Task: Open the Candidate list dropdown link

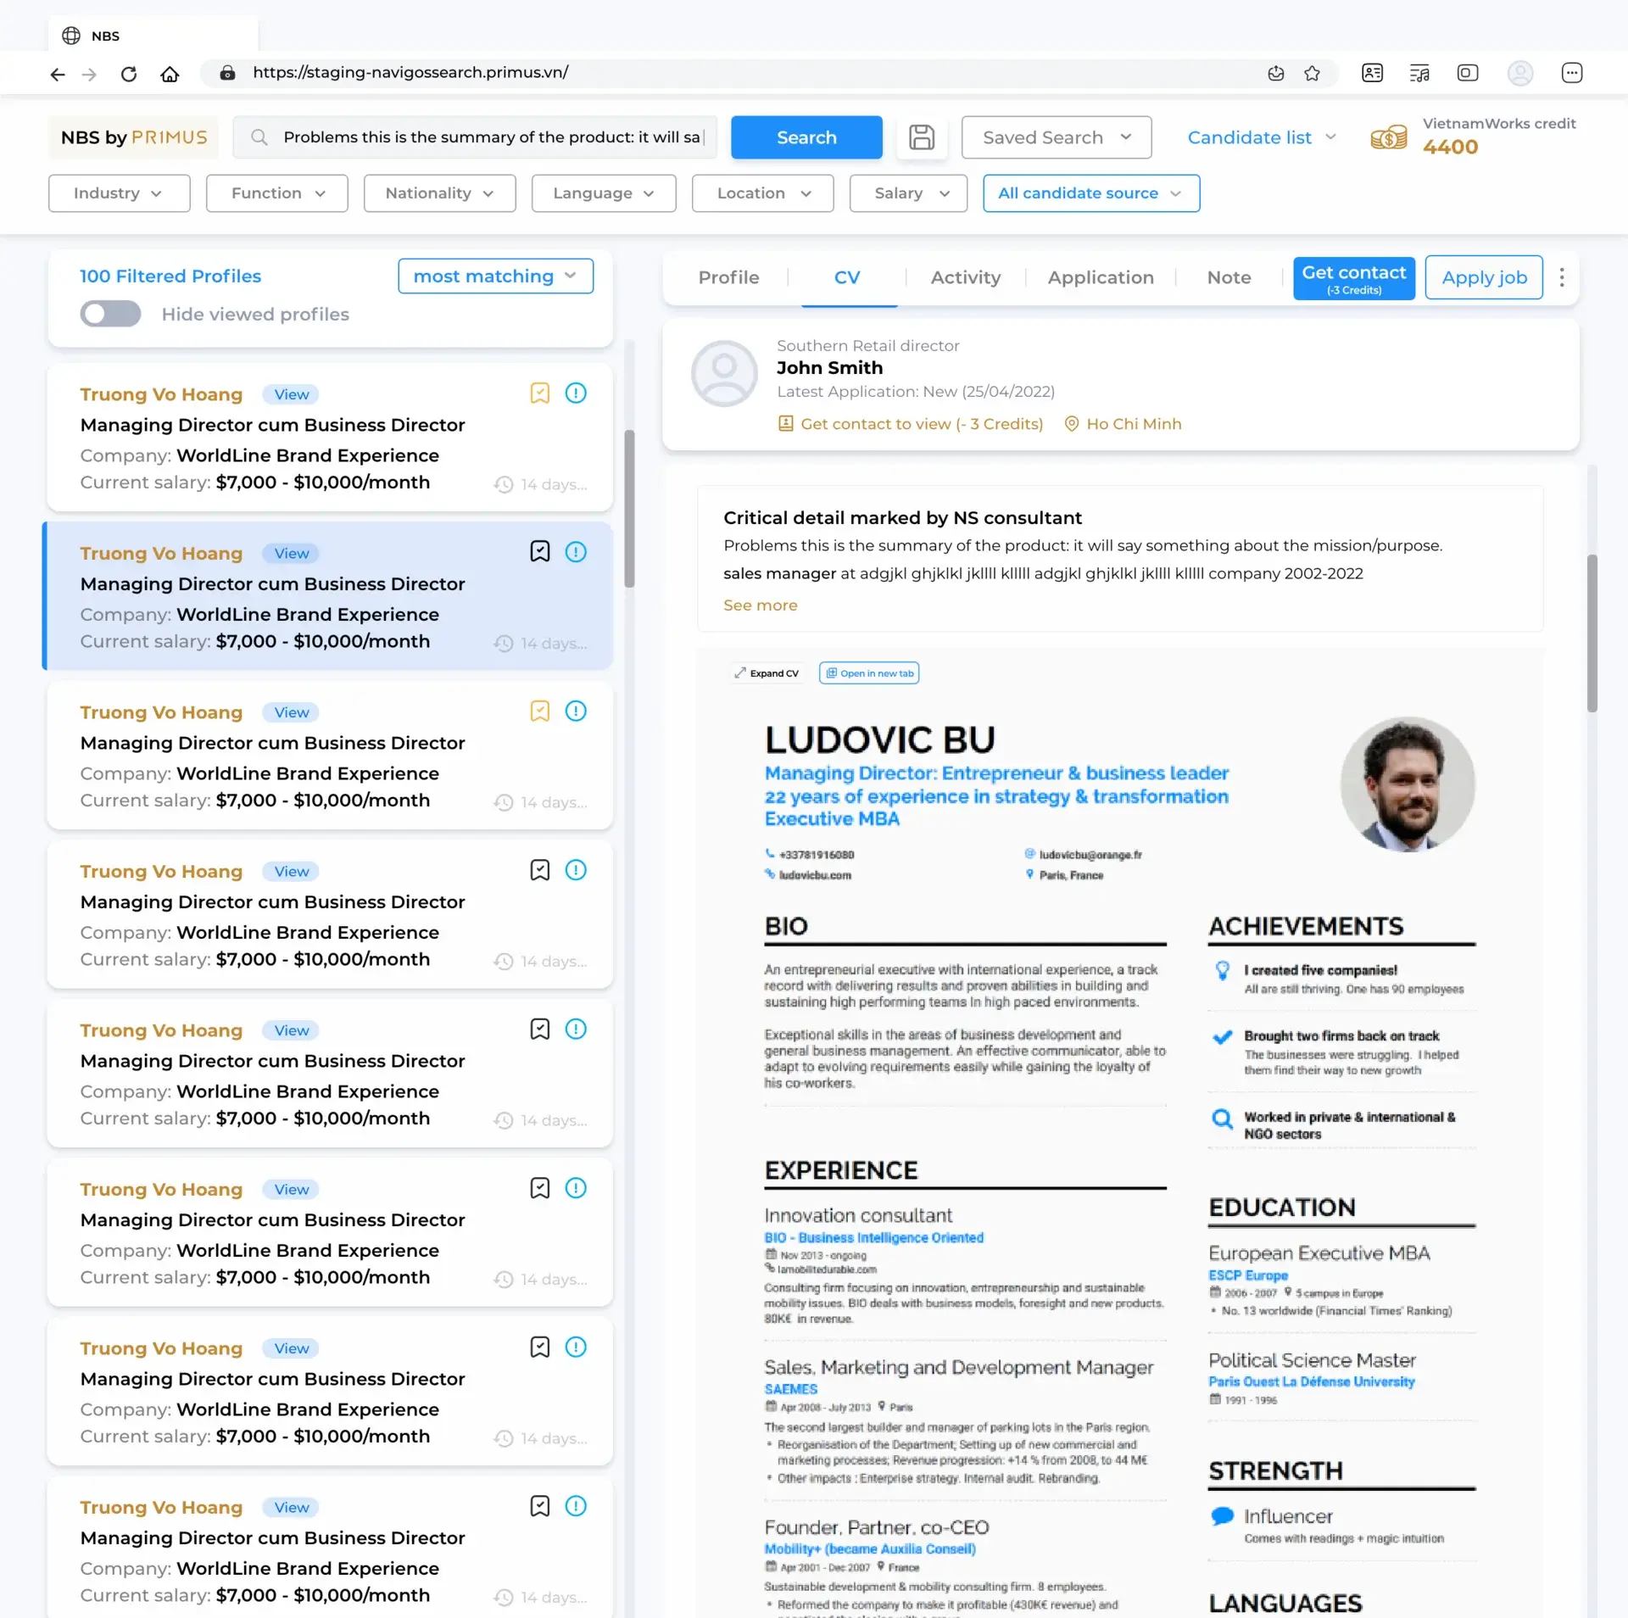Action: tap(1261, 137)
